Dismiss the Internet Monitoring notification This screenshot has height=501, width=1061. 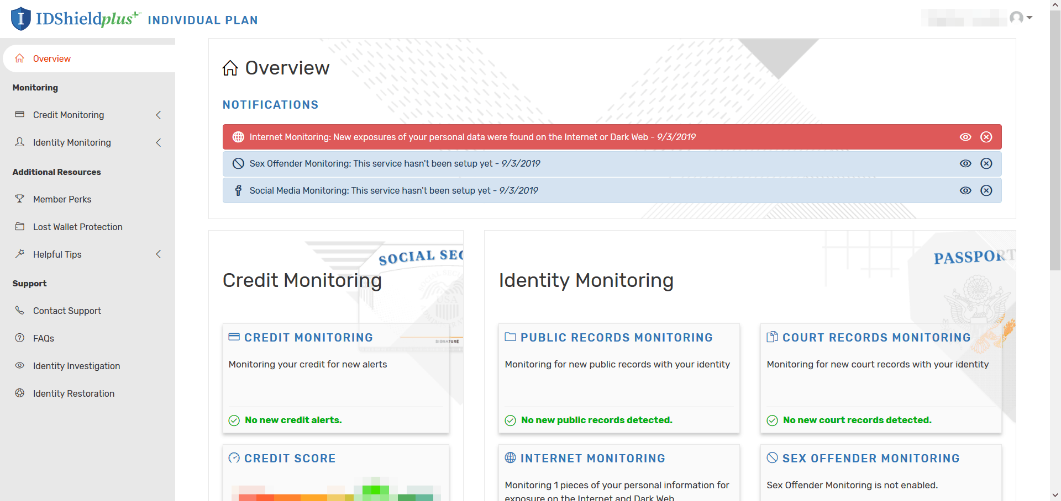pyautogui.click(x=986, y=137)
